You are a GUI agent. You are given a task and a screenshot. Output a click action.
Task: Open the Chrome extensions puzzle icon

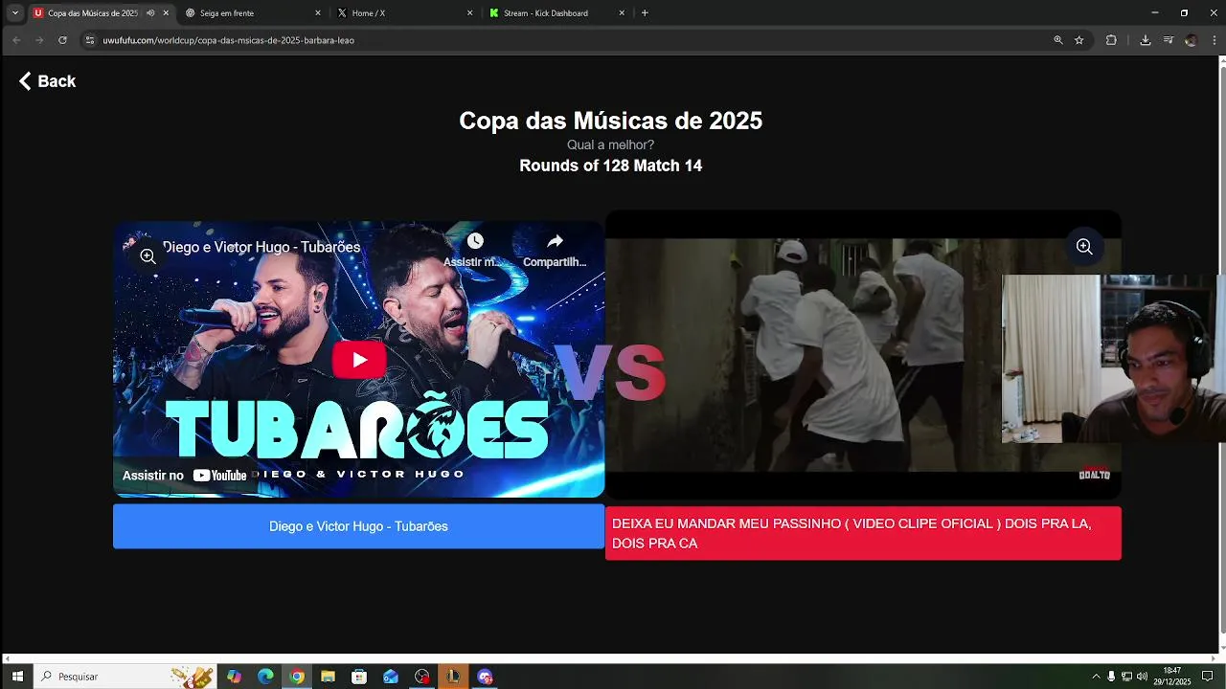(x=1111, y=40)
